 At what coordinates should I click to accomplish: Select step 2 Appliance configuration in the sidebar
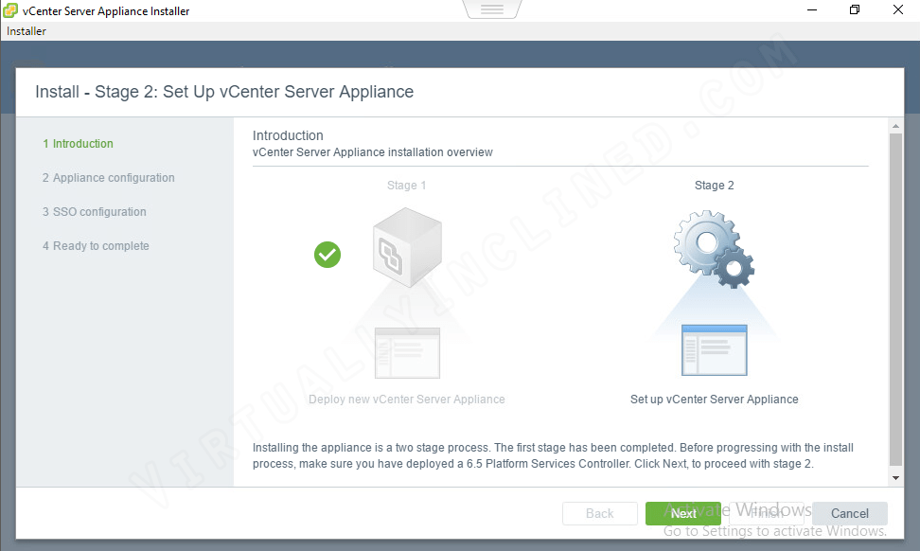click(x=108, y=177)
